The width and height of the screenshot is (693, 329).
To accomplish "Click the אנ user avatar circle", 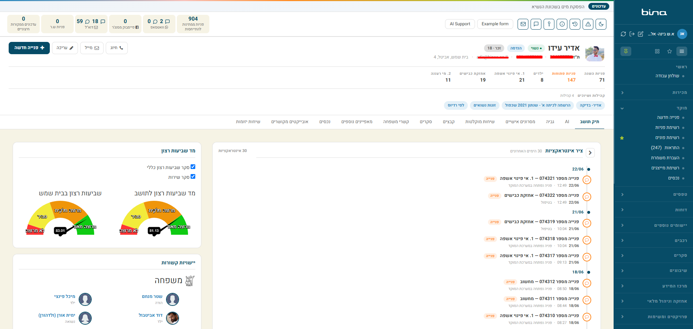I will pyautogui.click(x=682, y=34).
